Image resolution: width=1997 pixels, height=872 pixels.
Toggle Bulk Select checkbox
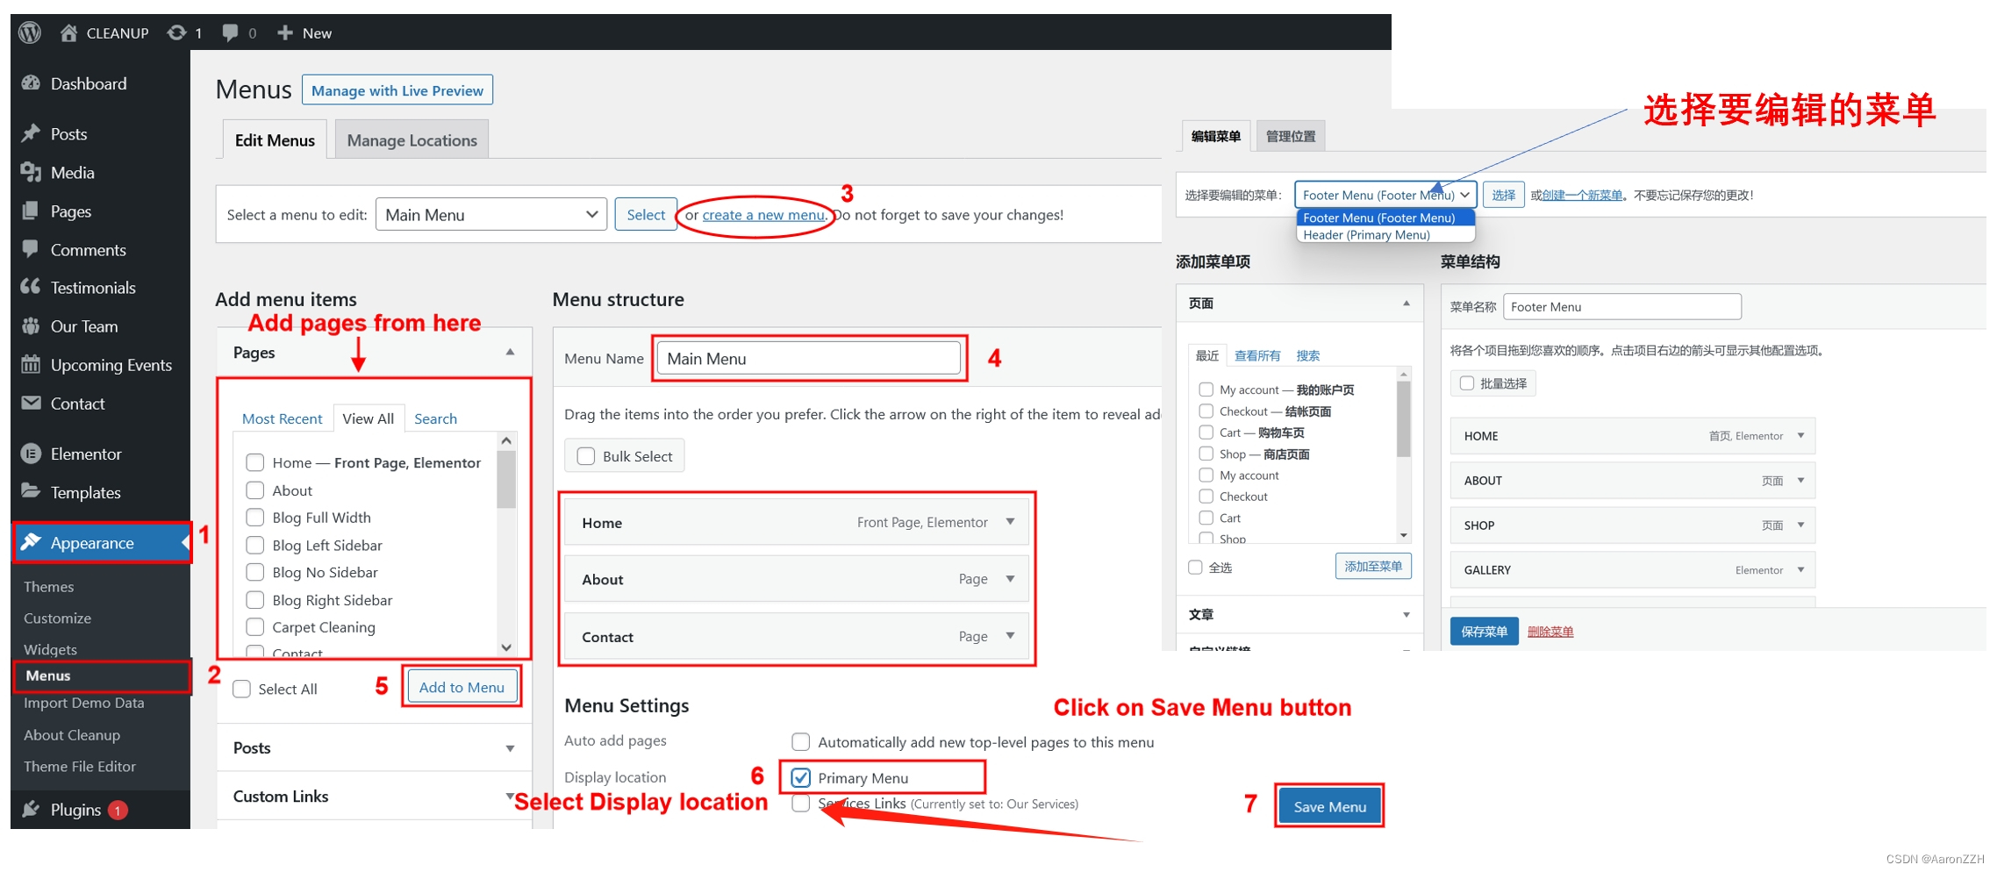[586, 456]
